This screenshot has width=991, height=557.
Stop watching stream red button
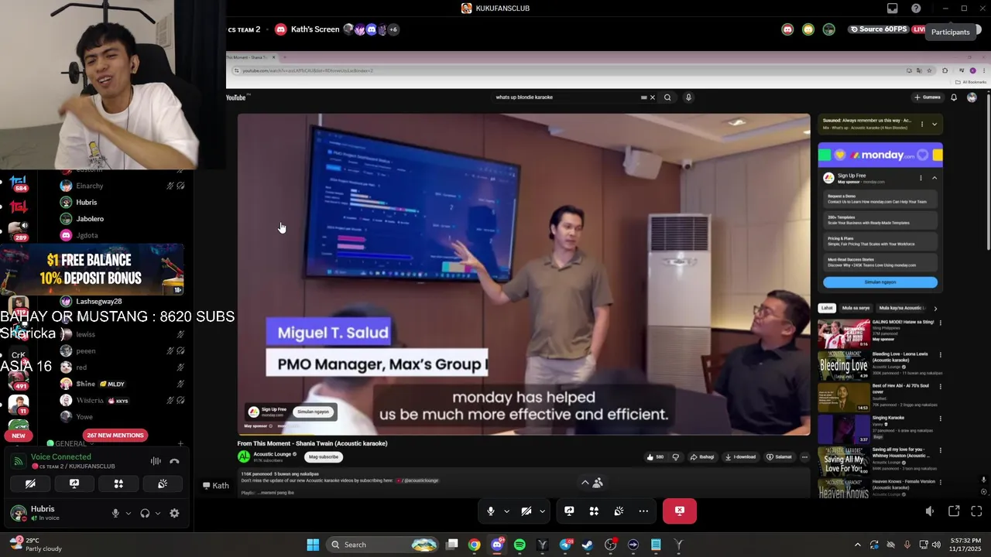point(680,511)
